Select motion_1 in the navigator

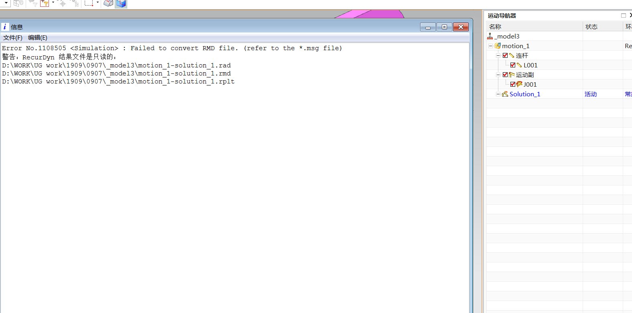point(516,46)
